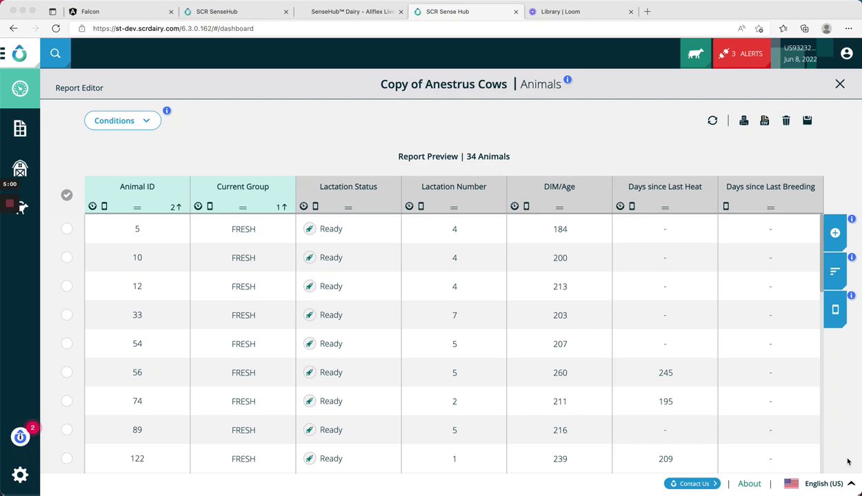Show info next to Animals title
Viewport: 862px width, 496px height.
coord(568,80)
